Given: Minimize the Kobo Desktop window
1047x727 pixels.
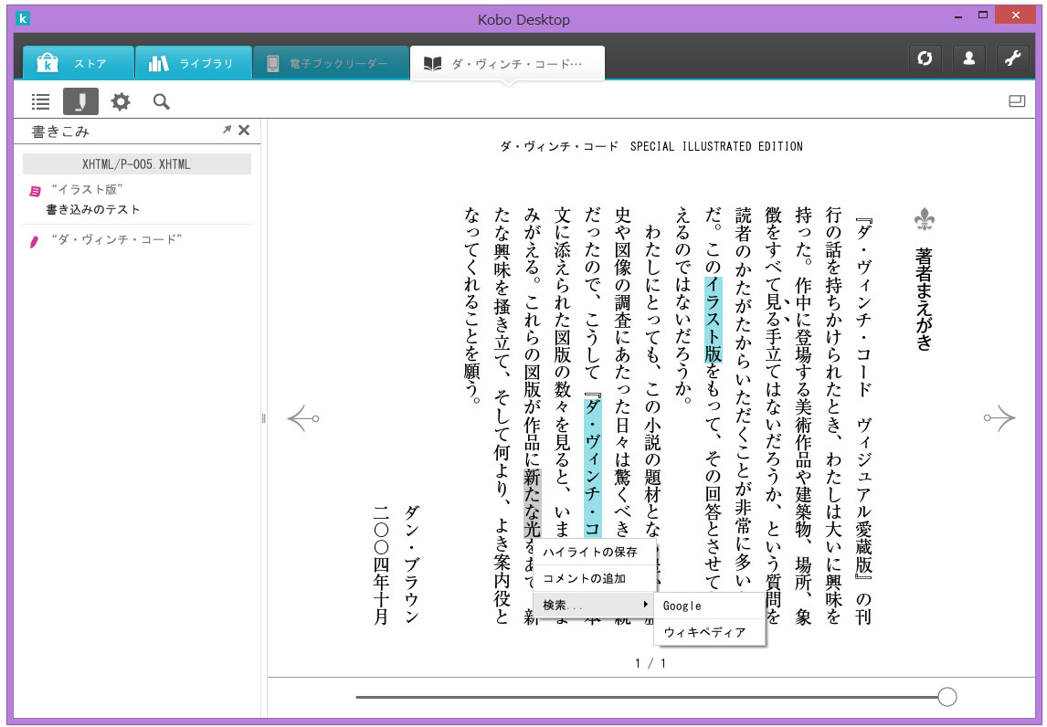Looking at the screenshot, I should coord(959,16).
